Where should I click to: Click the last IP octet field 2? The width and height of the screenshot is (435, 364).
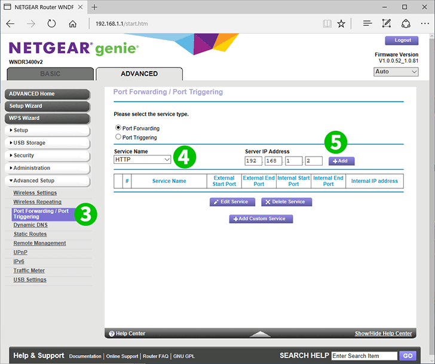point(314,161)
